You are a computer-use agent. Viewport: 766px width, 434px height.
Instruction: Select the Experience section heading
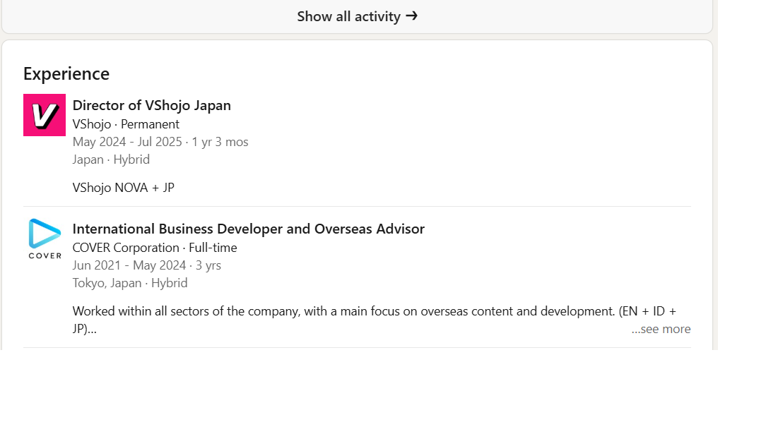point(66,73)
